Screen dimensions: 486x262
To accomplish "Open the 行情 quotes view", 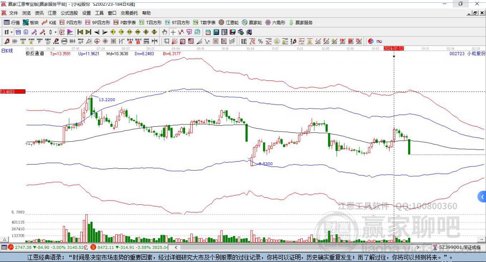I will (x=12, y=23).
